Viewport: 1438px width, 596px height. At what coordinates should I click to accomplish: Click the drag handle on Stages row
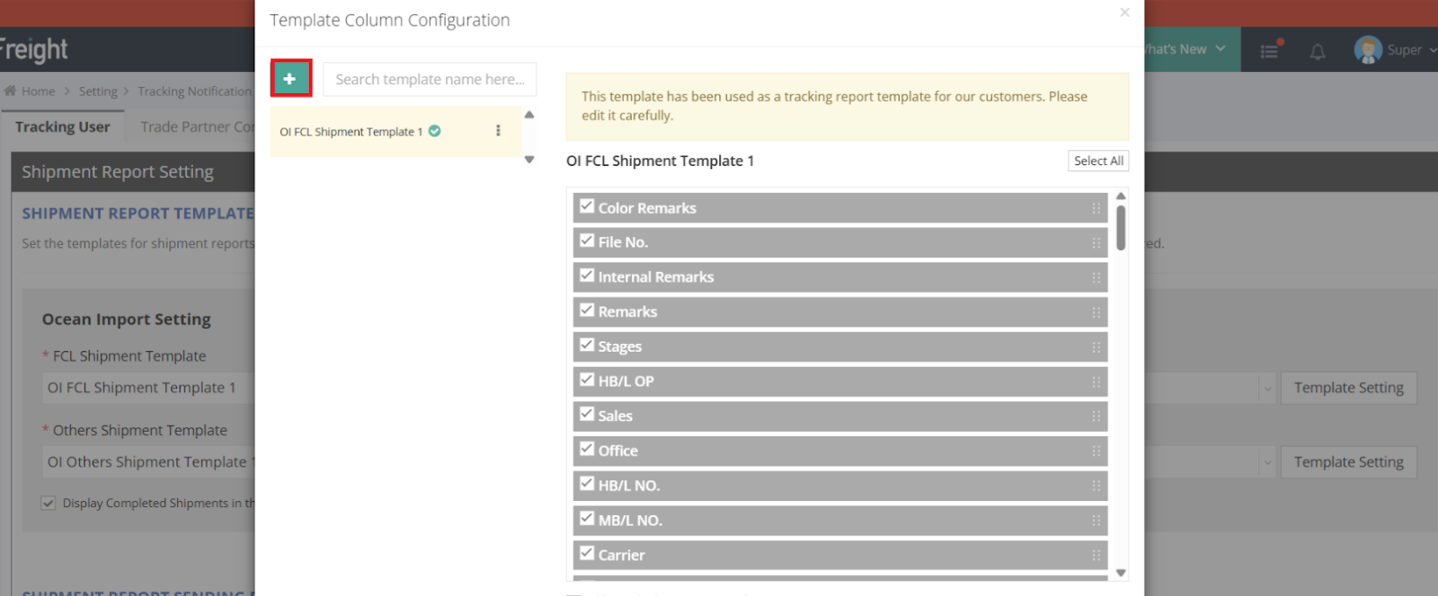click(x=1096, y=347)
